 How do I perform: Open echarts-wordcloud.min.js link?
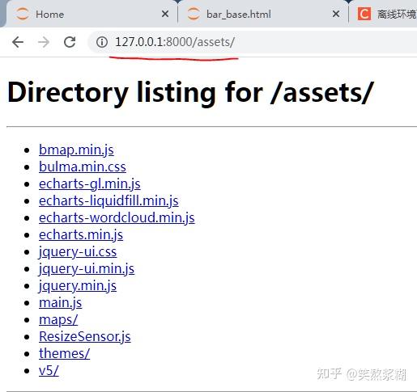[117, 218]
